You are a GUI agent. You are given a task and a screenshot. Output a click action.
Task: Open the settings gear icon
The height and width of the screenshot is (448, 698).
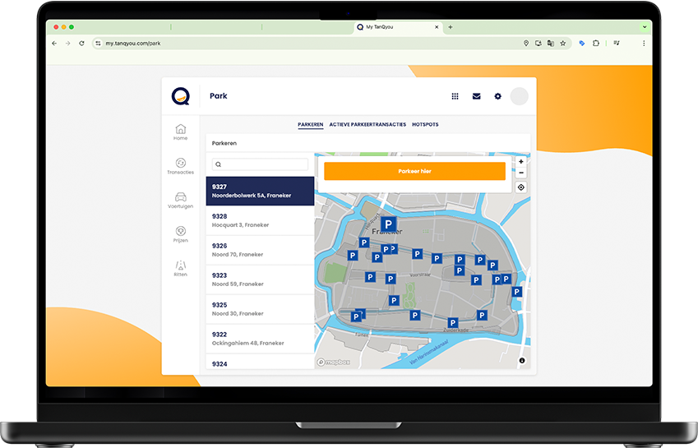[x=497, y=96]
